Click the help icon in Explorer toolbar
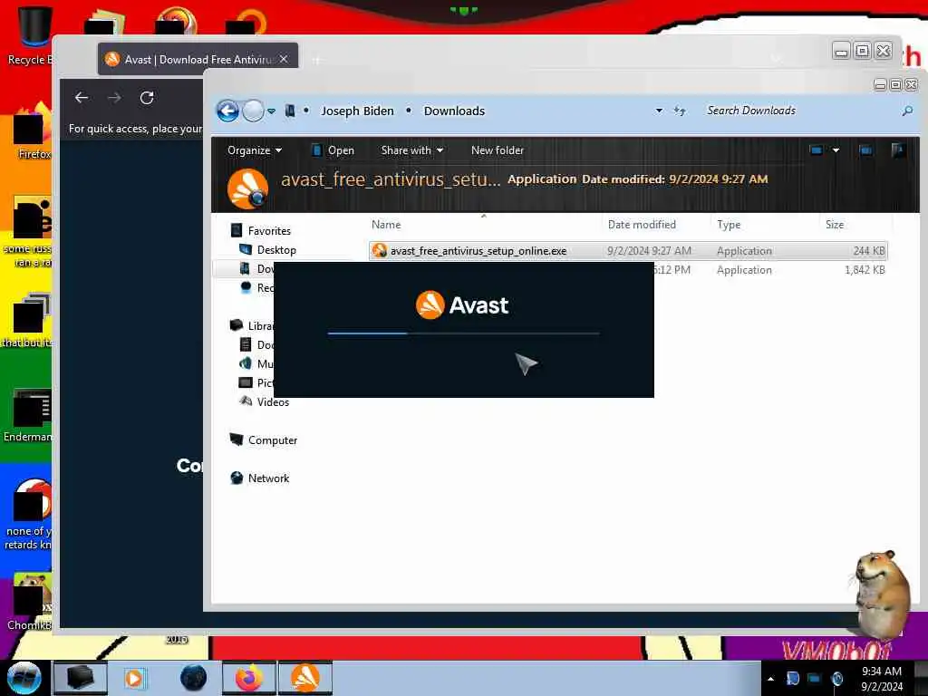Viewport: 928px width, 696px height. [898, 150]
